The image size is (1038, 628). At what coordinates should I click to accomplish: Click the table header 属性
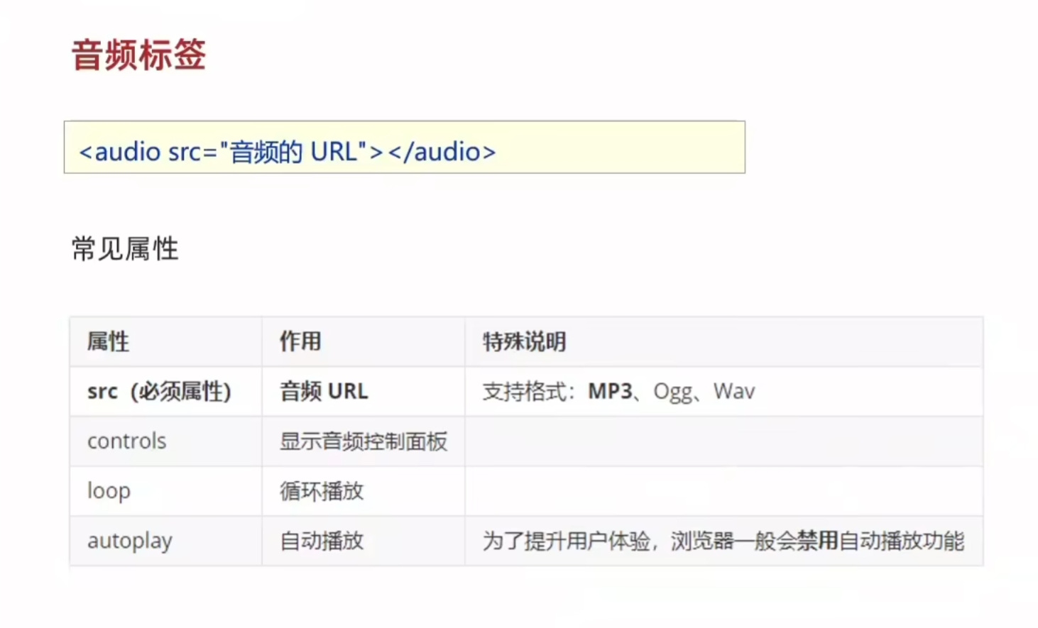[x=108, y=341]
